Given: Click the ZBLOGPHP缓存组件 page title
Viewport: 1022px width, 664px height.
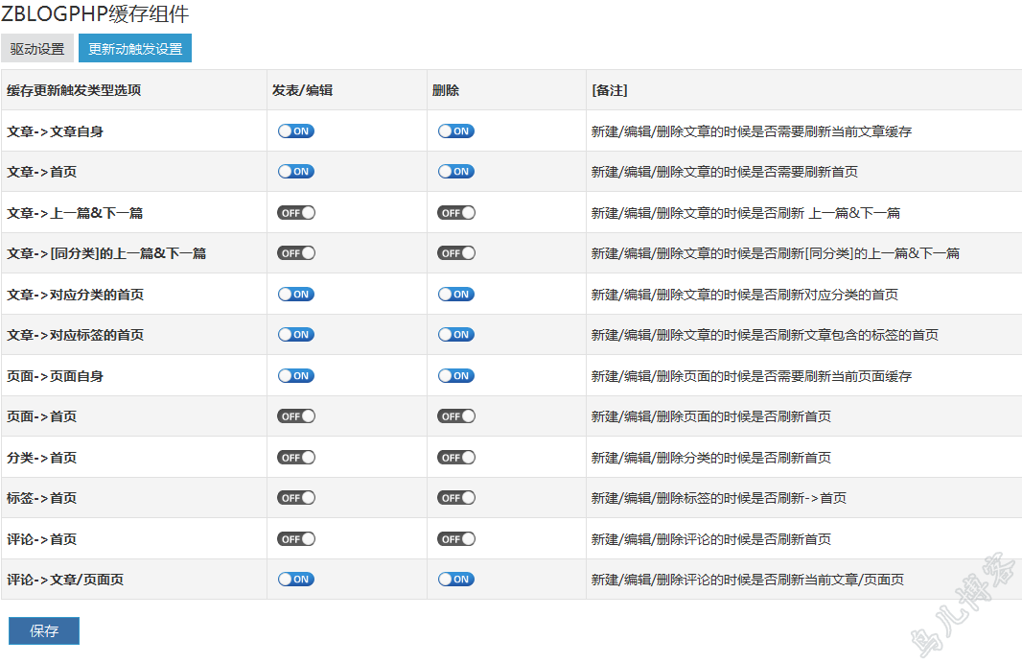Looking at the screenshot, I should pos(95,13).
